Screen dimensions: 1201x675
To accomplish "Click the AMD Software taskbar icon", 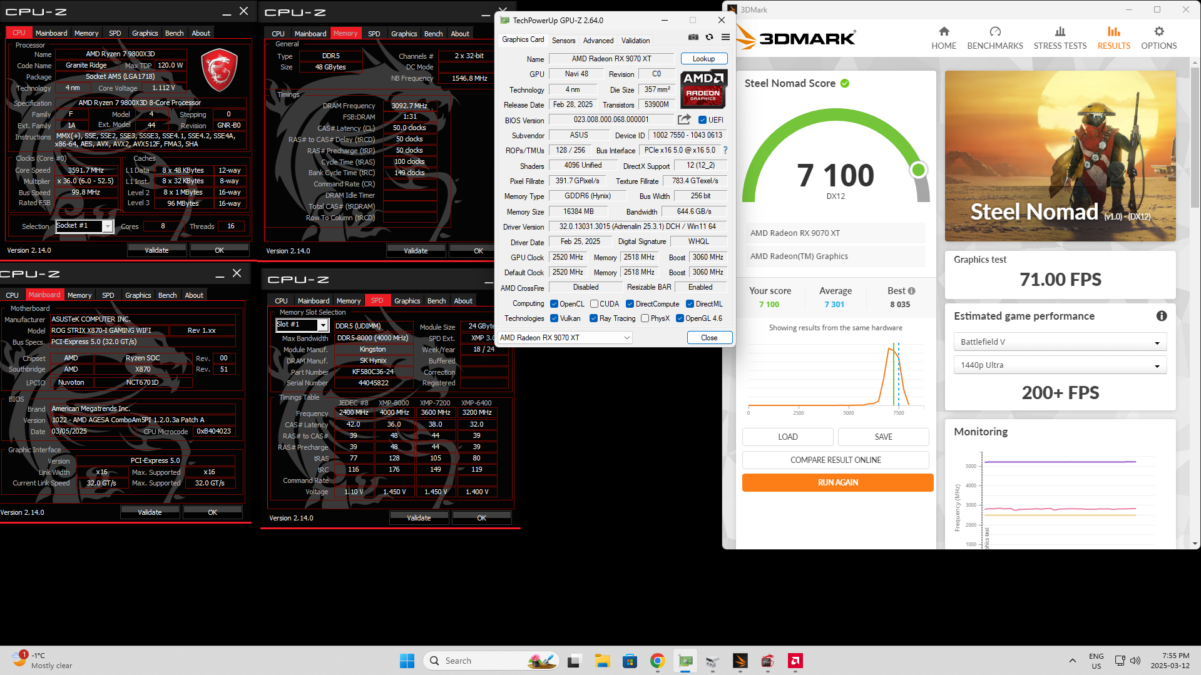I will pos(795,661).
